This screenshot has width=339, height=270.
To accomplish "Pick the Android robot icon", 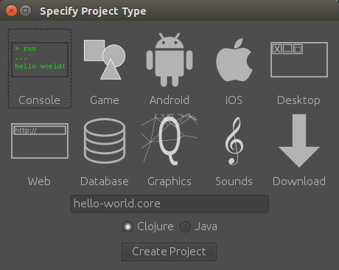I will tap(169, 60).
